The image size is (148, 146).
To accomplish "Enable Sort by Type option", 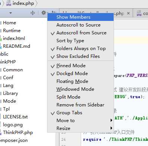I will tap(80, 41).
